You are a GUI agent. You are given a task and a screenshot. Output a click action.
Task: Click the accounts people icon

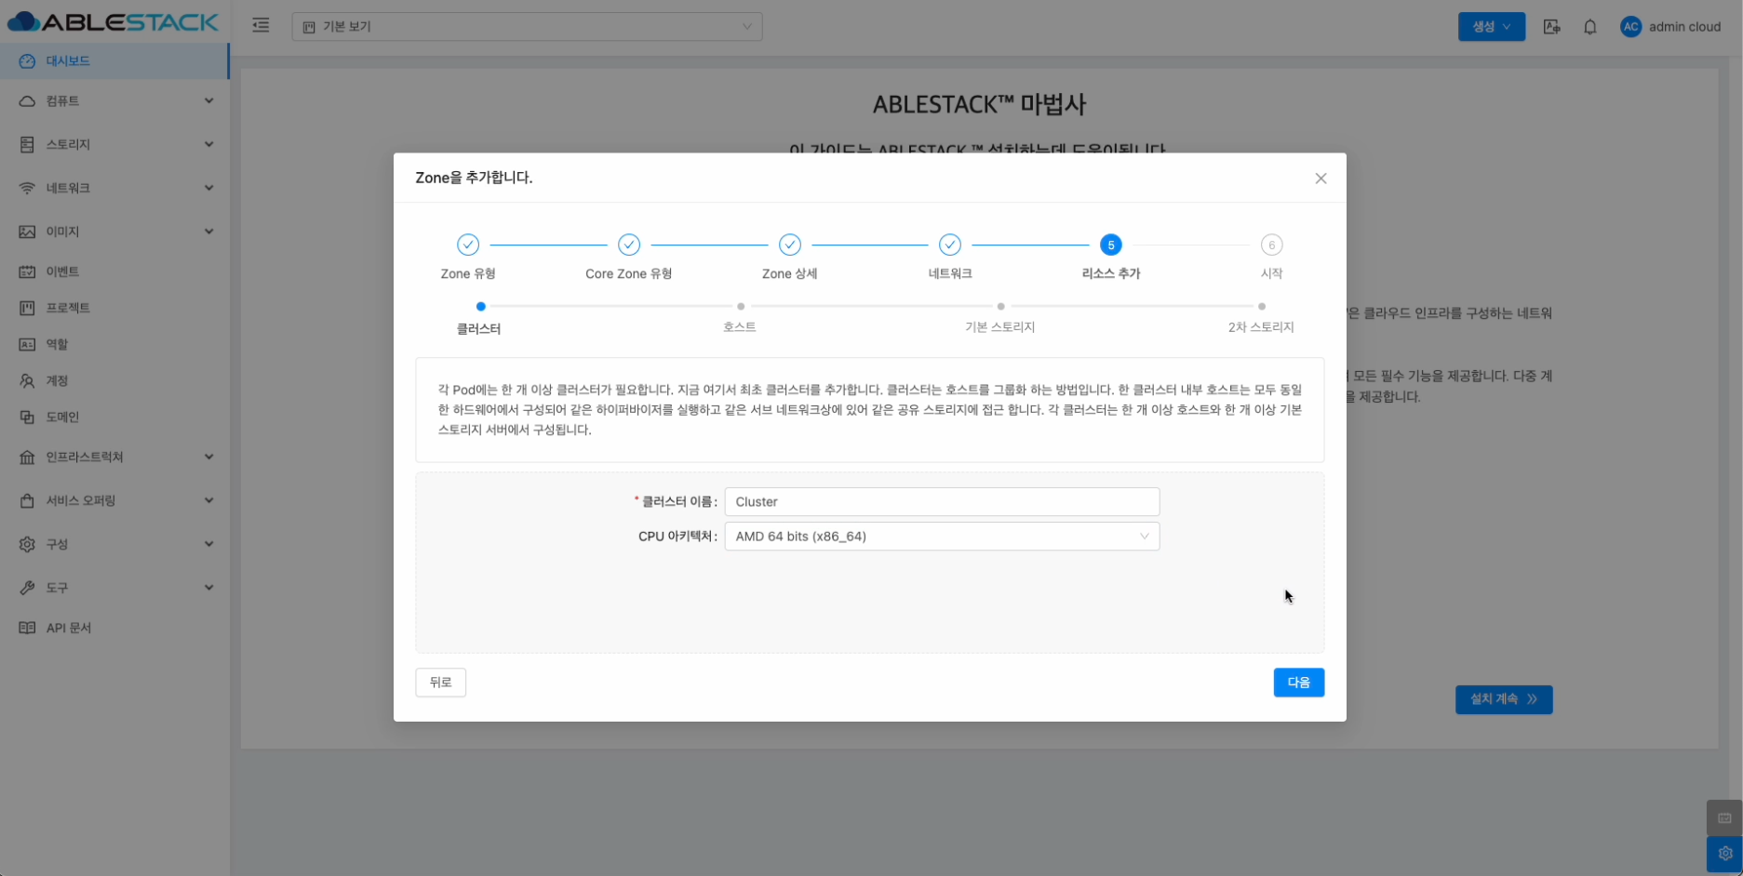27,381
